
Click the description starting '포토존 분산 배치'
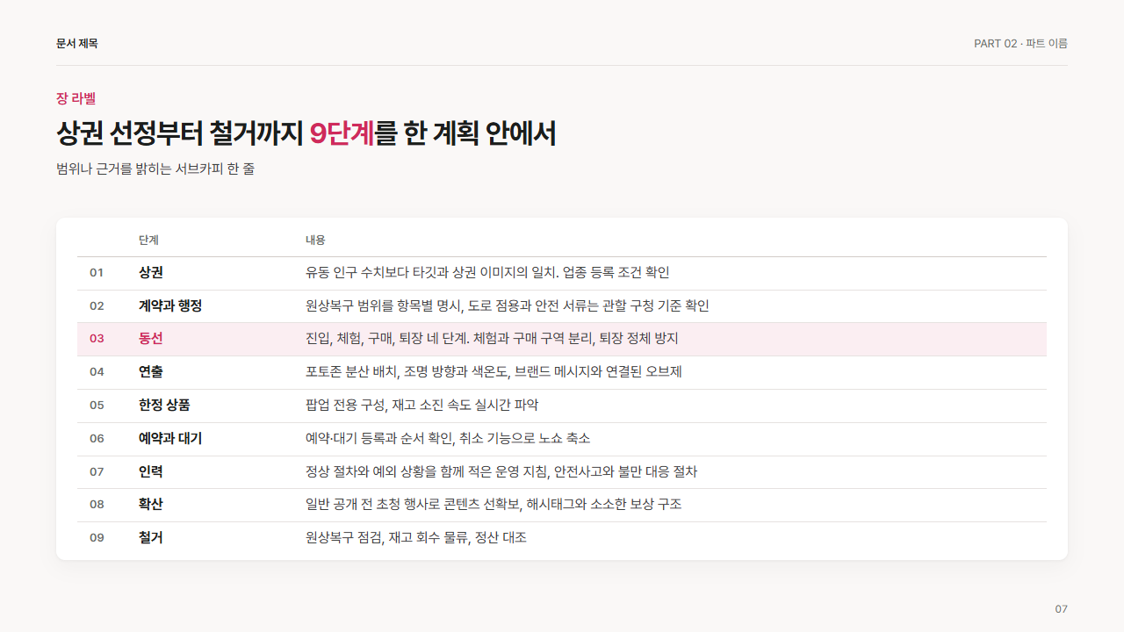[494, 372]
